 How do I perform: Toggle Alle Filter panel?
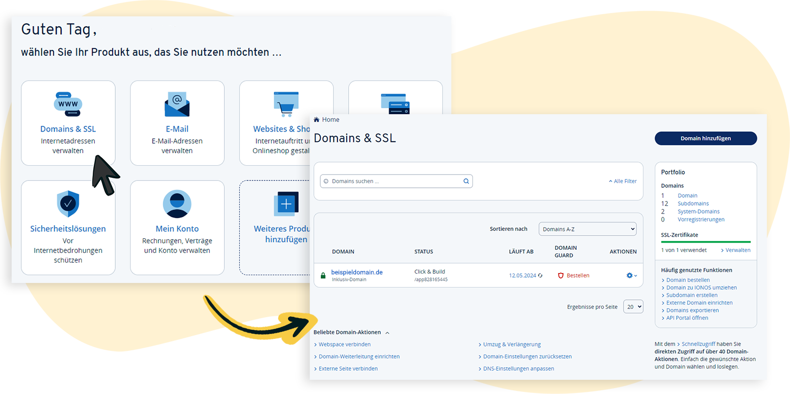click(623, 181)
